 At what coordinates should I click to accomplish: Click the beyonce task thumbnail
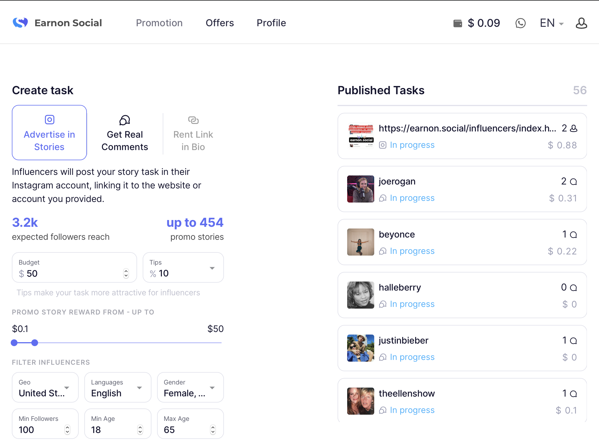coord(360,242)
